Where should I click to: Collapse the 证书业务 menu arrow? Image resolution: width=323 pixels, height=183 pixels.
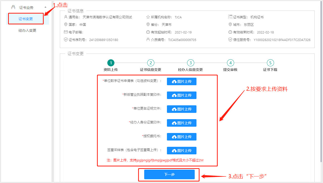pyautogui.click(x=45, y=7)
